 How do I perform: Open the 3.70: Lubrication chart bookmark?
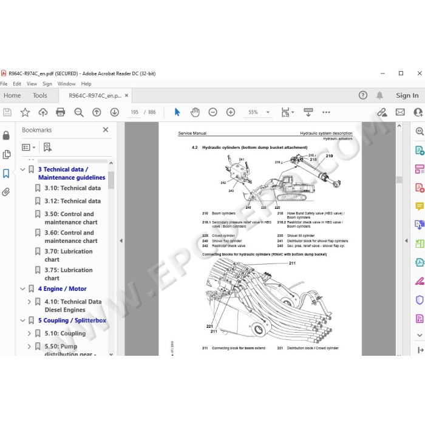click(69, 256)
